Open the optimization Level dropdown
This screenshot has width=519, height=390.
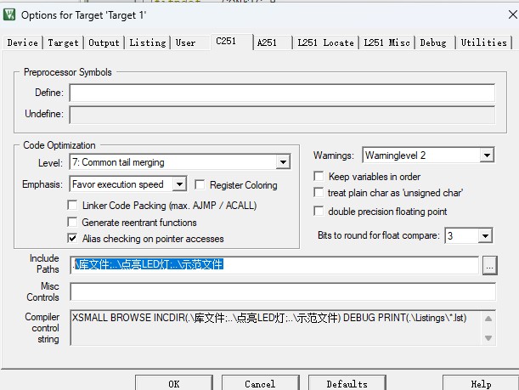click(x=283, y=162)
